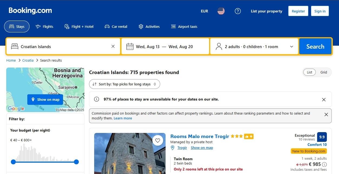
Task: Change language via the US flag icon
Action: coord(221,11)
